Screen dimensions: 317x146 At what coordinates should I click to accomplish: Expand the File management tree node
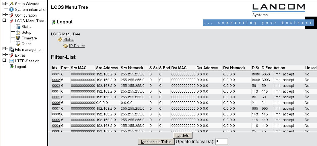click(x=4, y=49)
